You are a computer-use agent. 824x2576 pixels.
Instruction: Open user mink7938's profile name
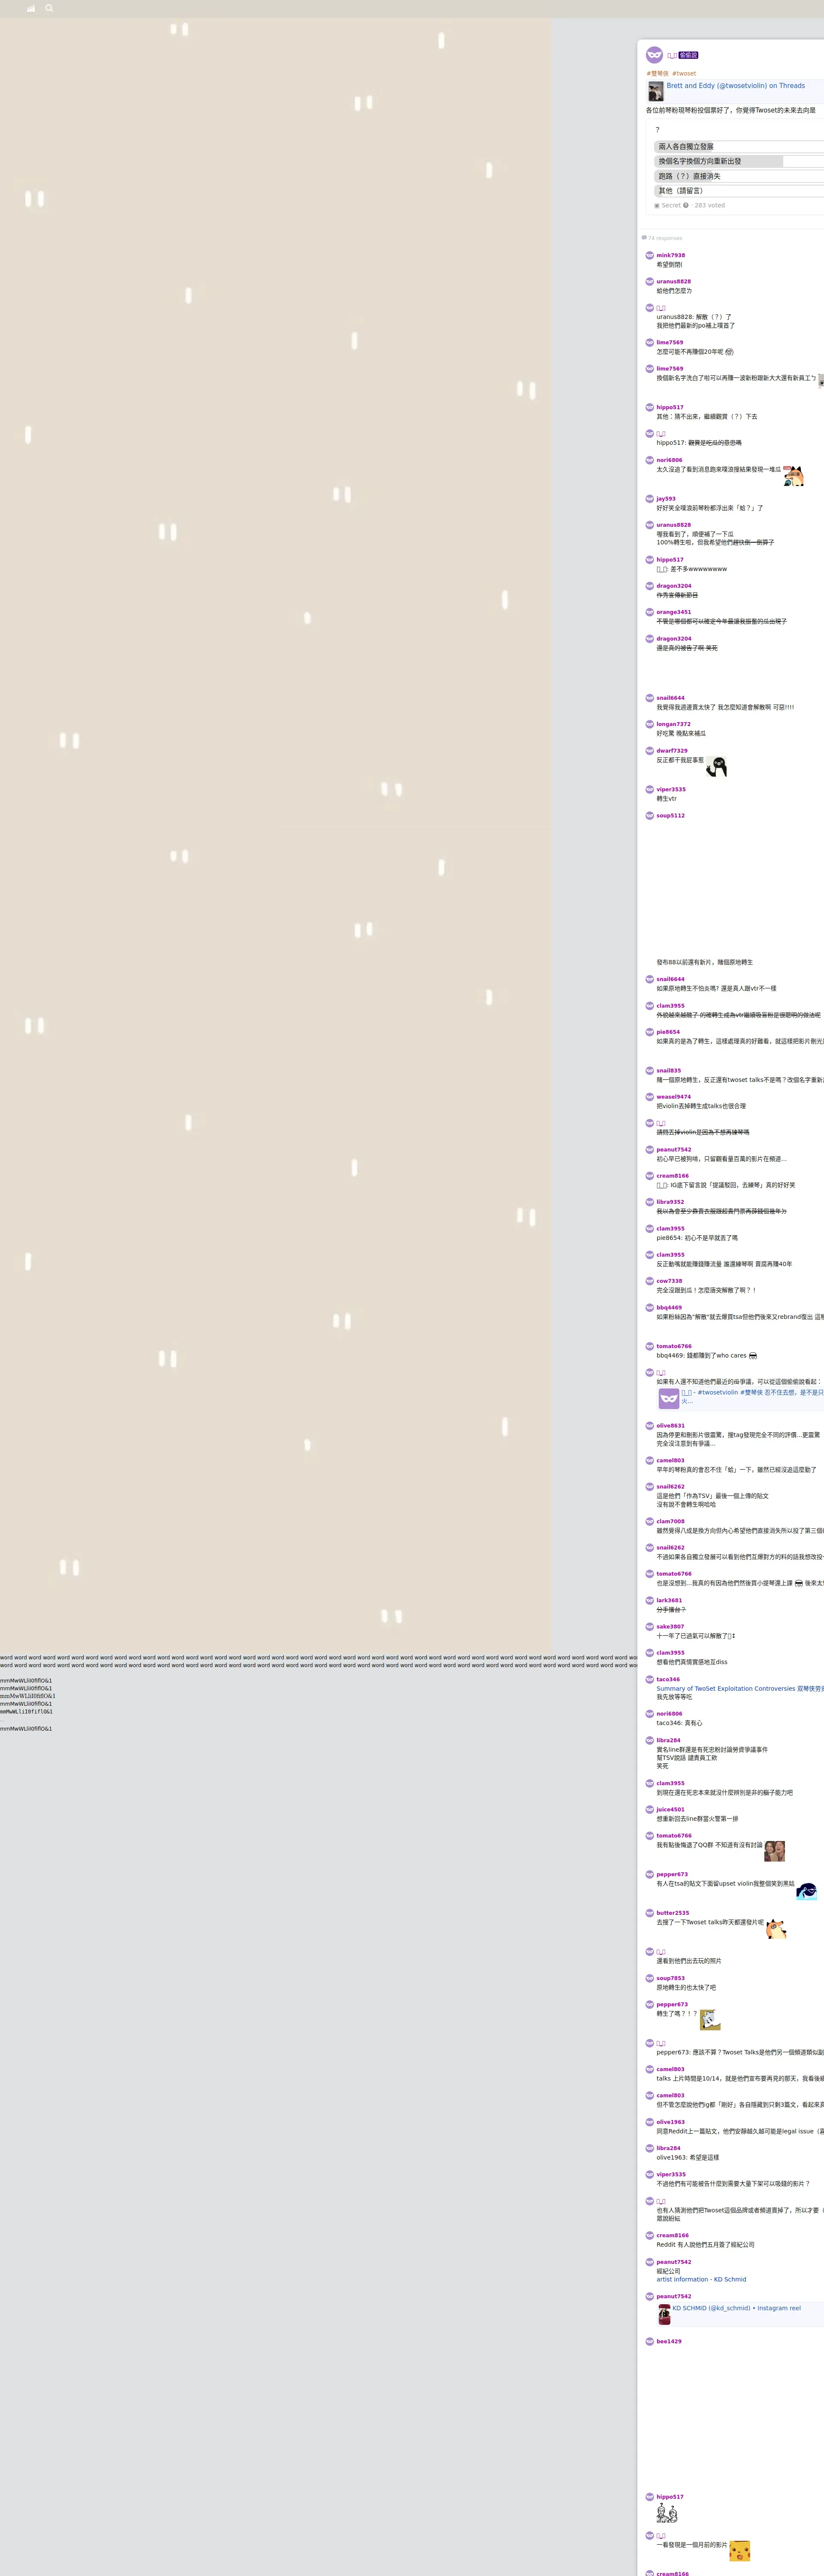(670, 255)
